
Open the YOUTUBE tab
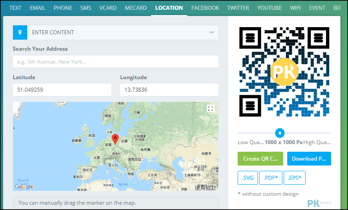click(x=269, y=8)
